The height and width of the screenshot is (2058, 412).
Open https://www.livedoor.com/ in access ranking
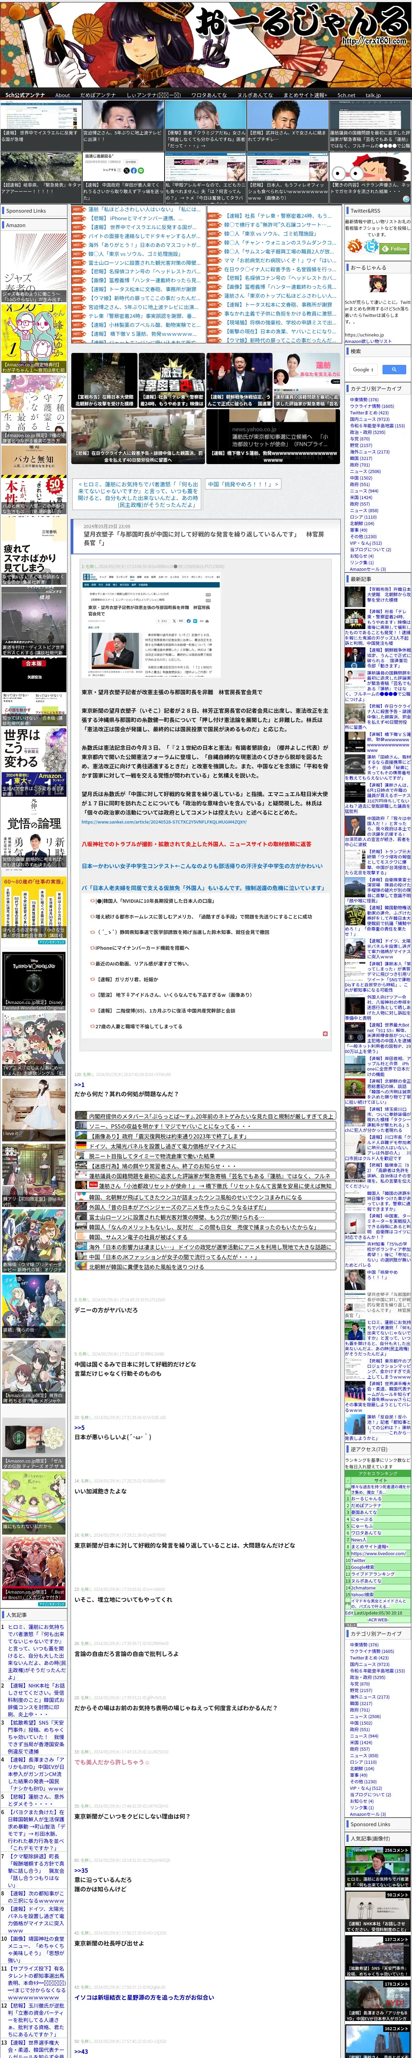click(x=378, y=1553)
